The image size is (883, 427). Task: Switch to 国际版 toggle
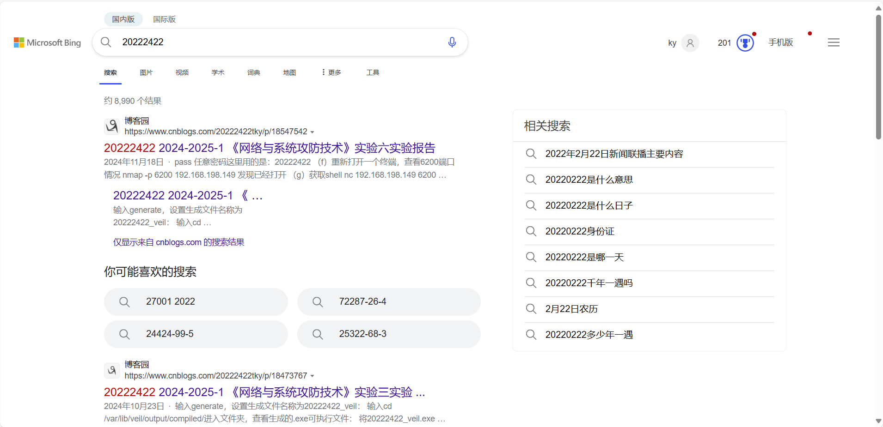165,19
